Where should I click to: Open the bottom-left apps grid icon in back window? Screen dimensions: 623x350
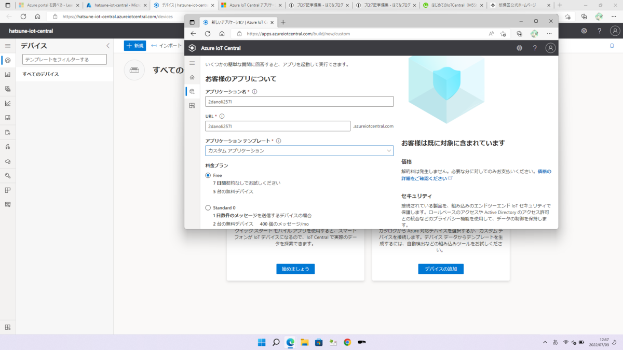[8, 327]
